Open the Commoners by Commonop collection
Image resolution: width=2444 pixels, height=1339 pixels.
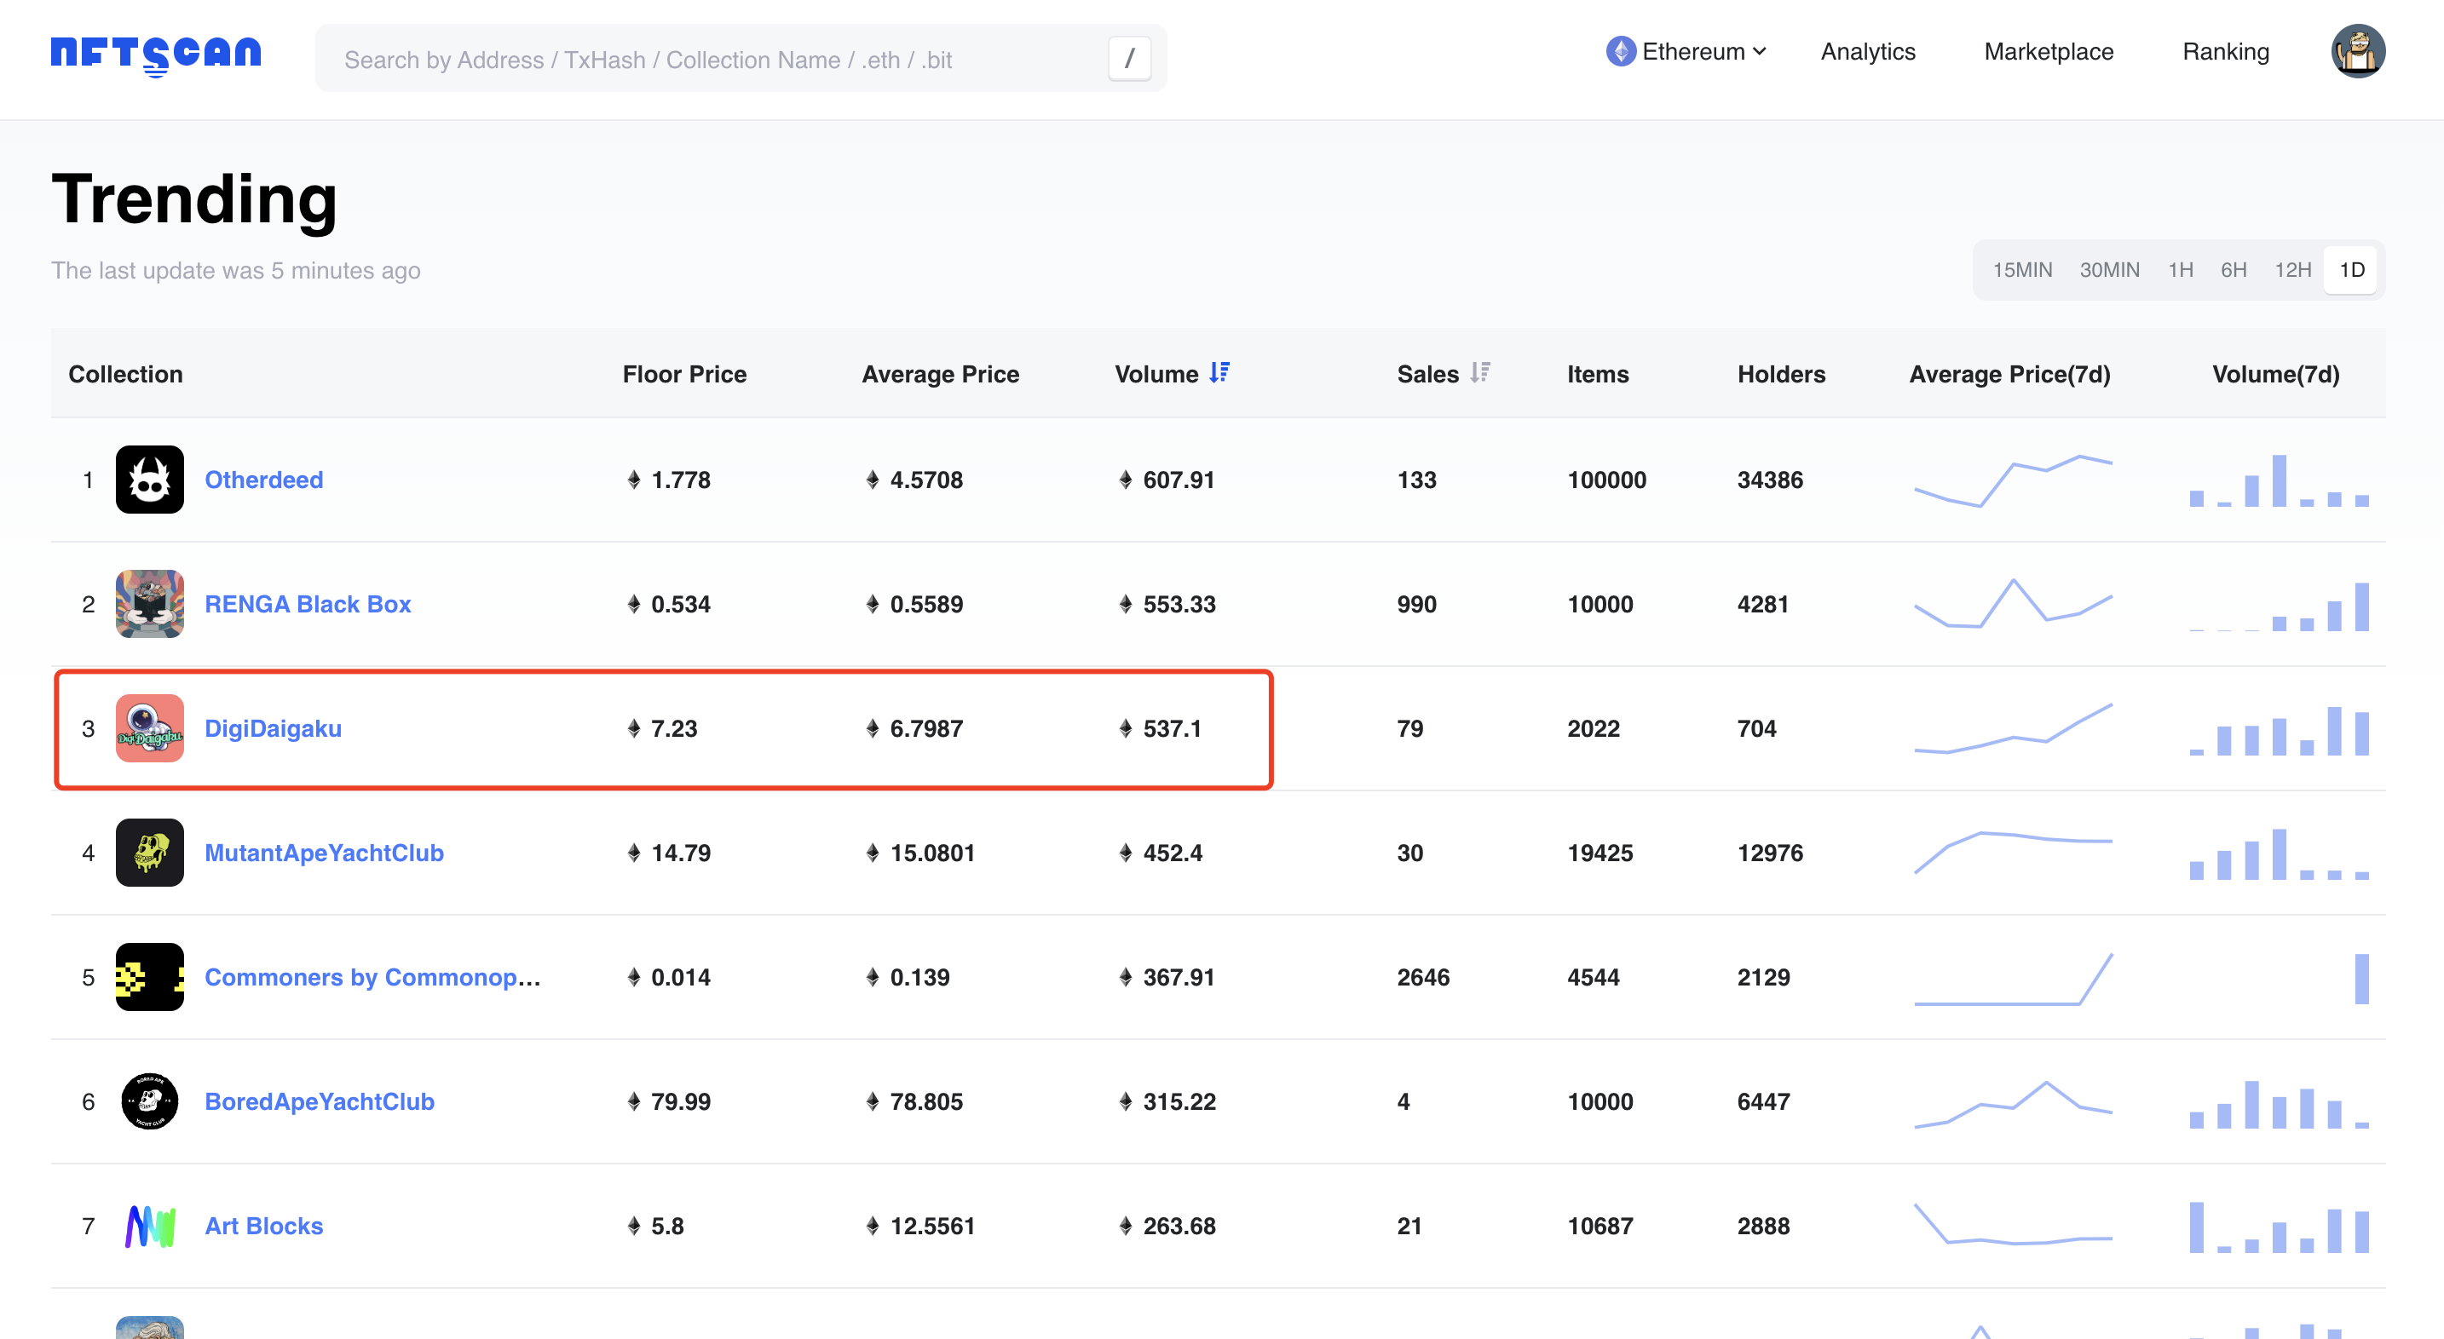(x=372, y=977)
